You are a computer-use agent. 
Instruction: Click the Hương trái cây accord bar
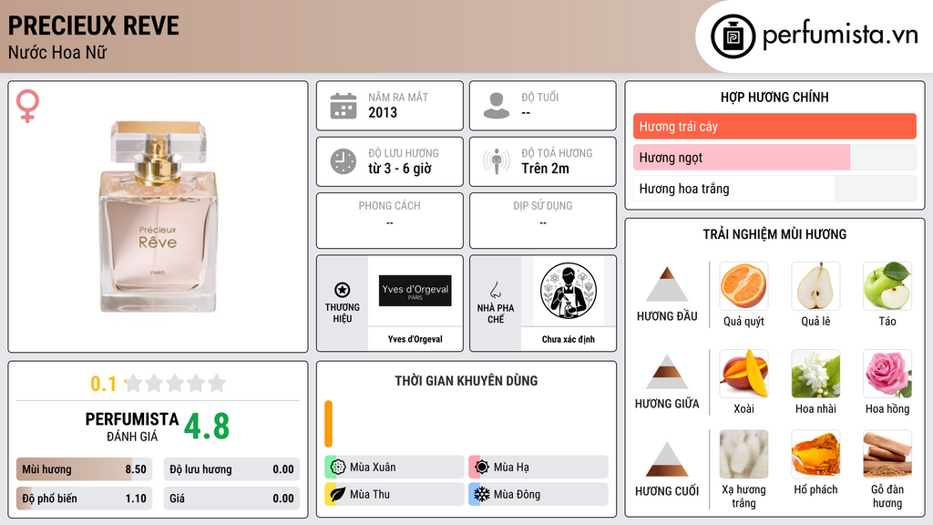coord(774,126)
